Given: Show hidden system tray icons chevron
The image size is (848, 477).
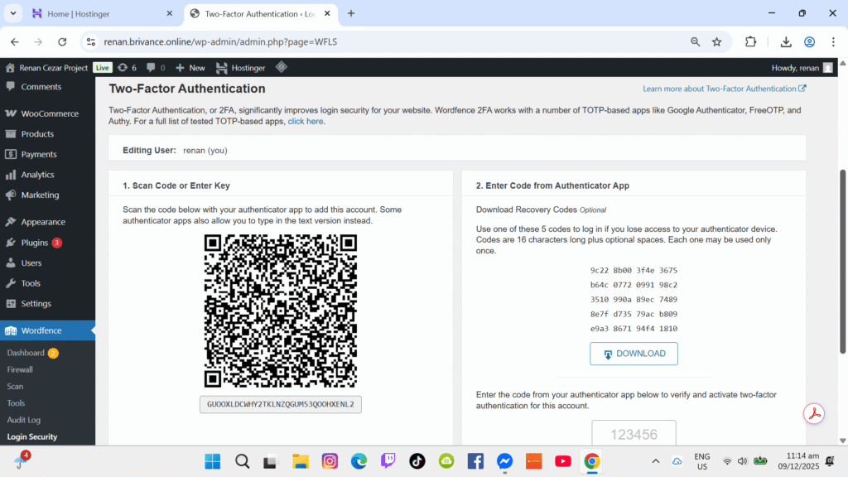Looking at the screenshot, I should [655, 461].
